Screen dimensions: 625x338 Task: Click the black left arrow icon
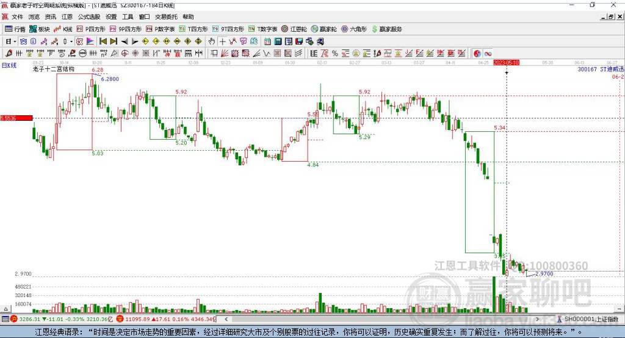tap(125, 41)
